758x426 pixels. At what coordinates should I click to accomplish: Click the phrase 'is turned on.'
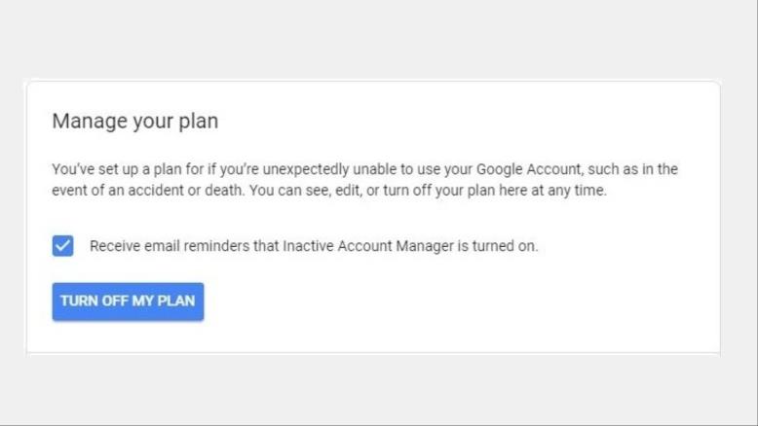point(498,246)
